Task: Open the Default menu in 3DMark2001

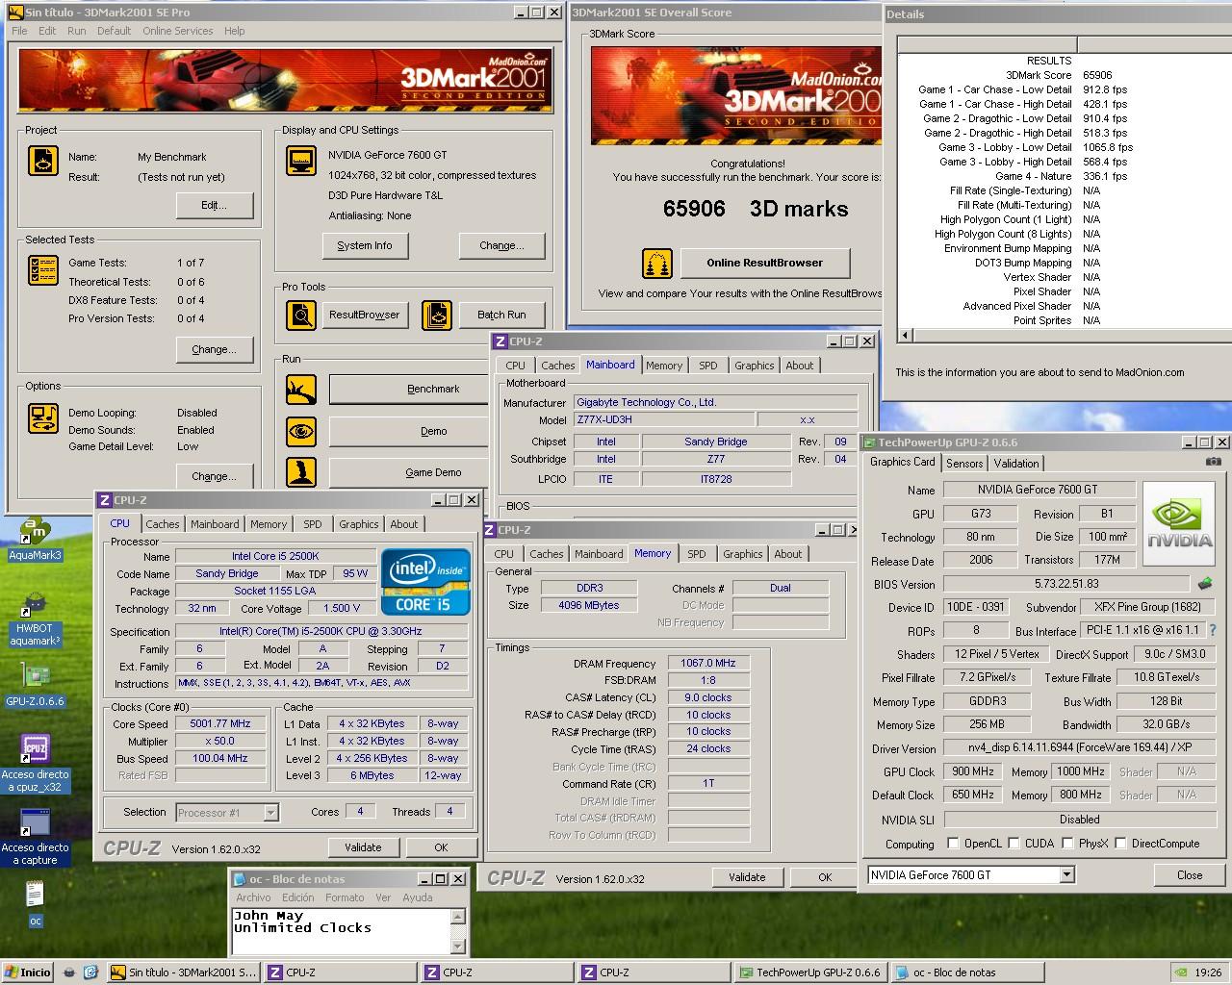Action: [114, 31]
